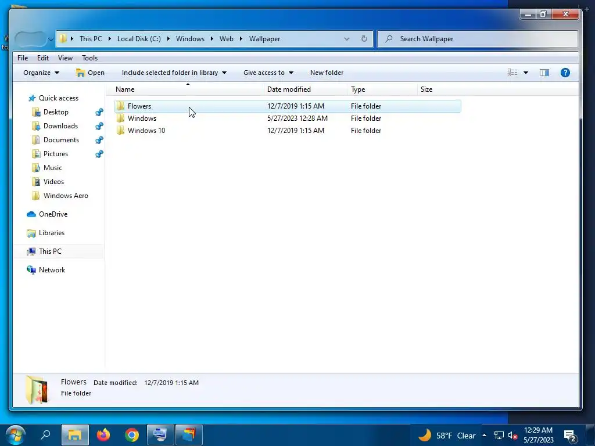Click the refresh button in address bar
The width and height of the screenshot is (595, 446).
[364, 39]
